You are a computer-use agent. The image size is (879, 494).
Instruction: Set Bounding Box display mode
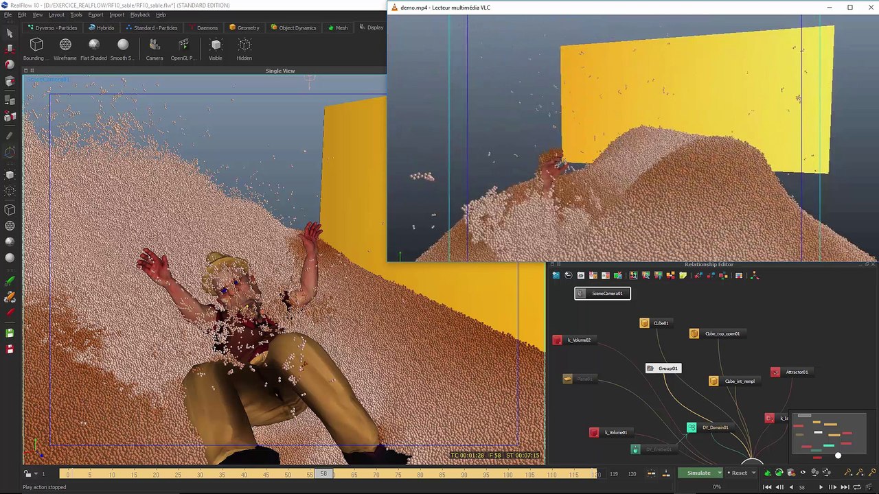pyautogui.click(x=36, y=49)
